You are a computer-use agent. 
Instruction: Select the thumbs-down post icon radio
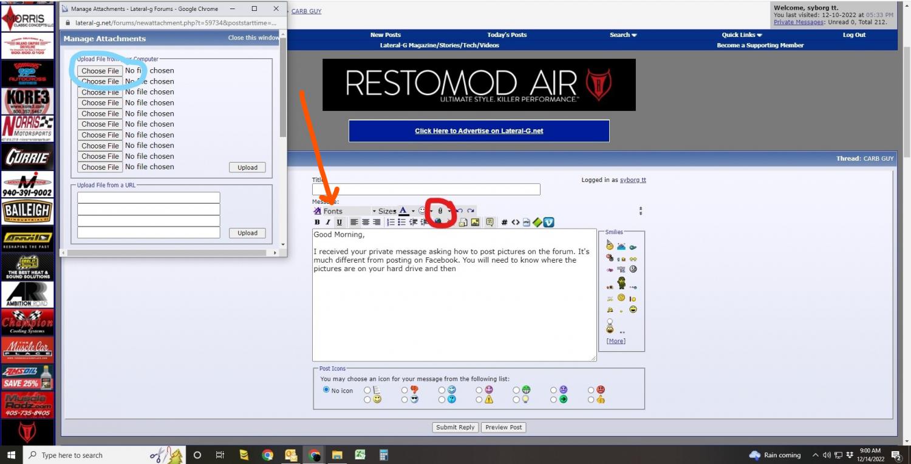coord(405,390)
